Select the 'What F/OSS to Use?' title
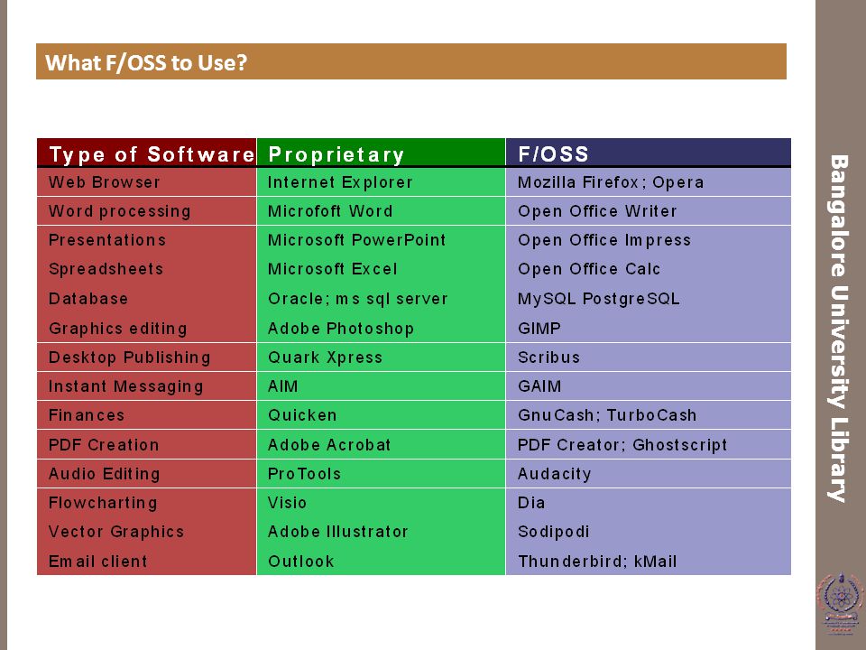 (x=146, y=62)
